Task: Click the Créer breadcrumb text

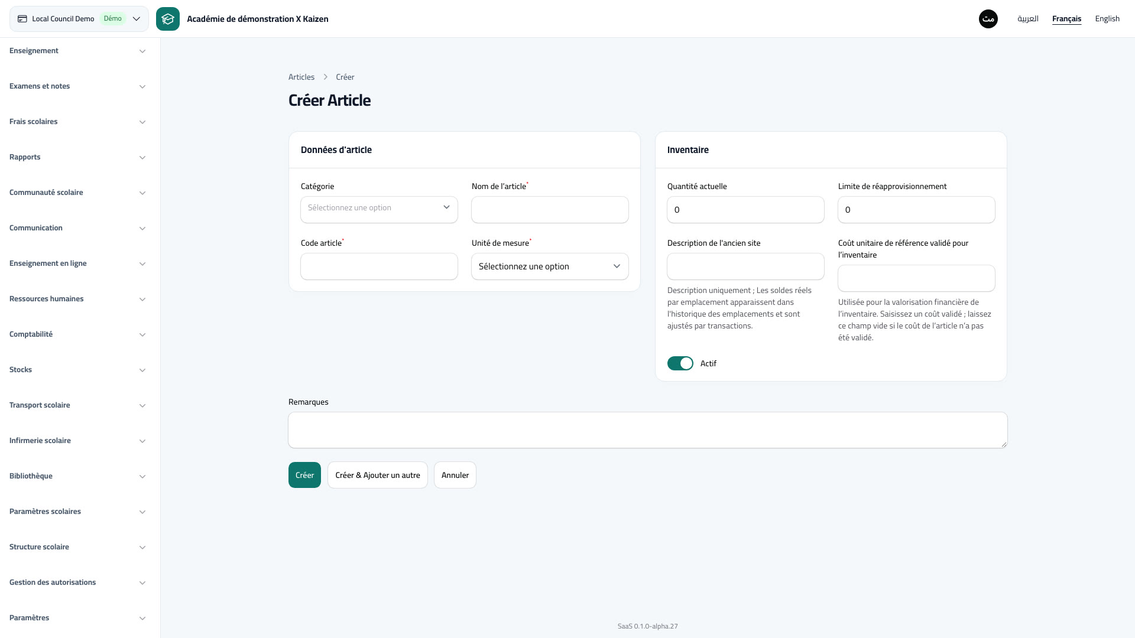Action: tap(345, 77)
